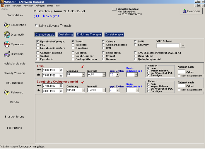This screenshot has height=149, width=205.
Task: Enable the 'keine adjuvante Therapie' checkbox
Action: pyautogui.click(x=37, y=26)
